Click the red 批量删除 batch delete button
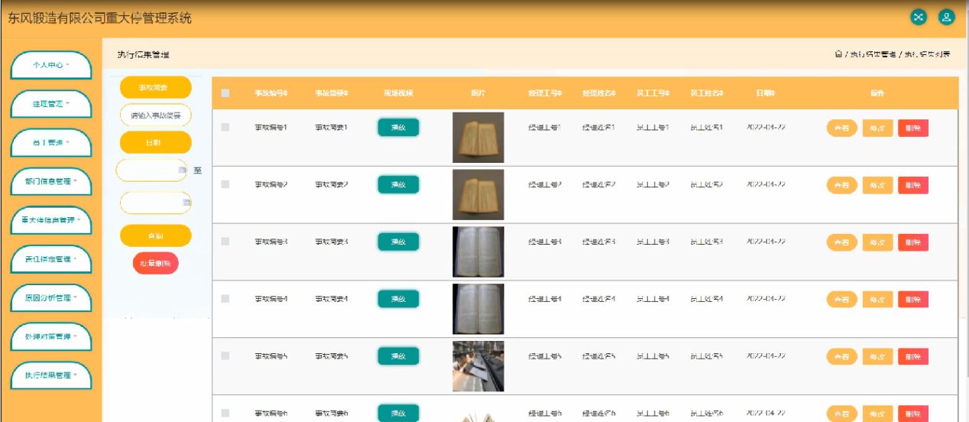The height and width of the screenshot is (422, 969). coord(156,263)
